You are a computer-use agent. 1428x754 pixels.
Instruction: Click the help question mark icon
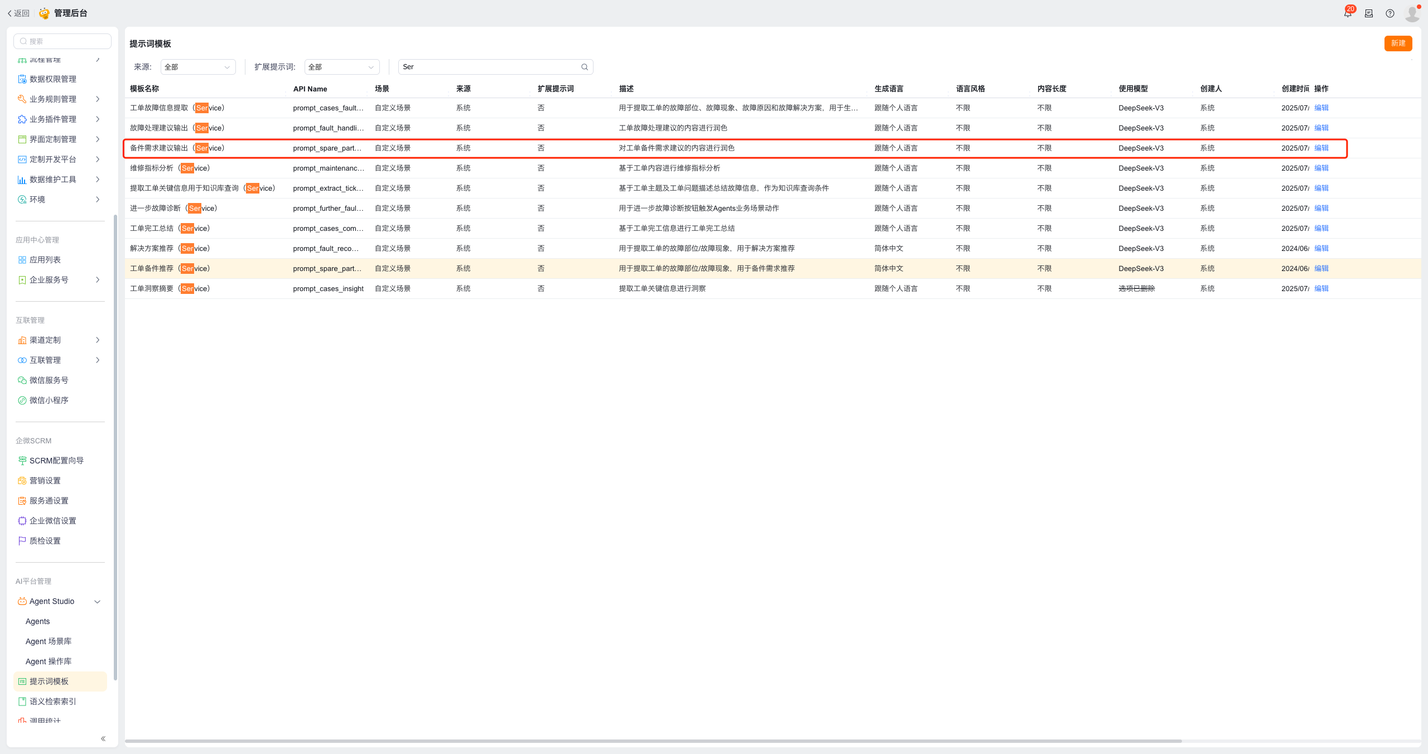(x=1390, y=13)
